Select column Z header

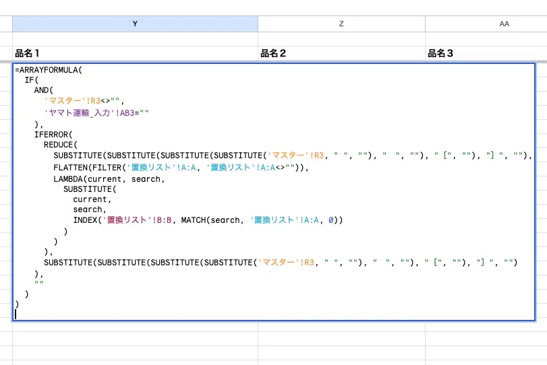[341, 24]
